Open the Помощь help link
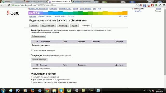 158,11
